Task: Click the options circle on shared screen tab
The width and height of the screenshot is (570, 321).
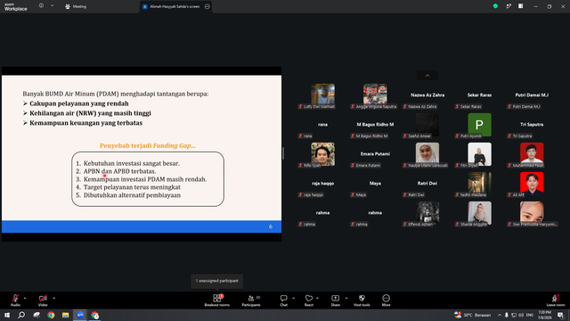Action: click(x=208, y=6)
